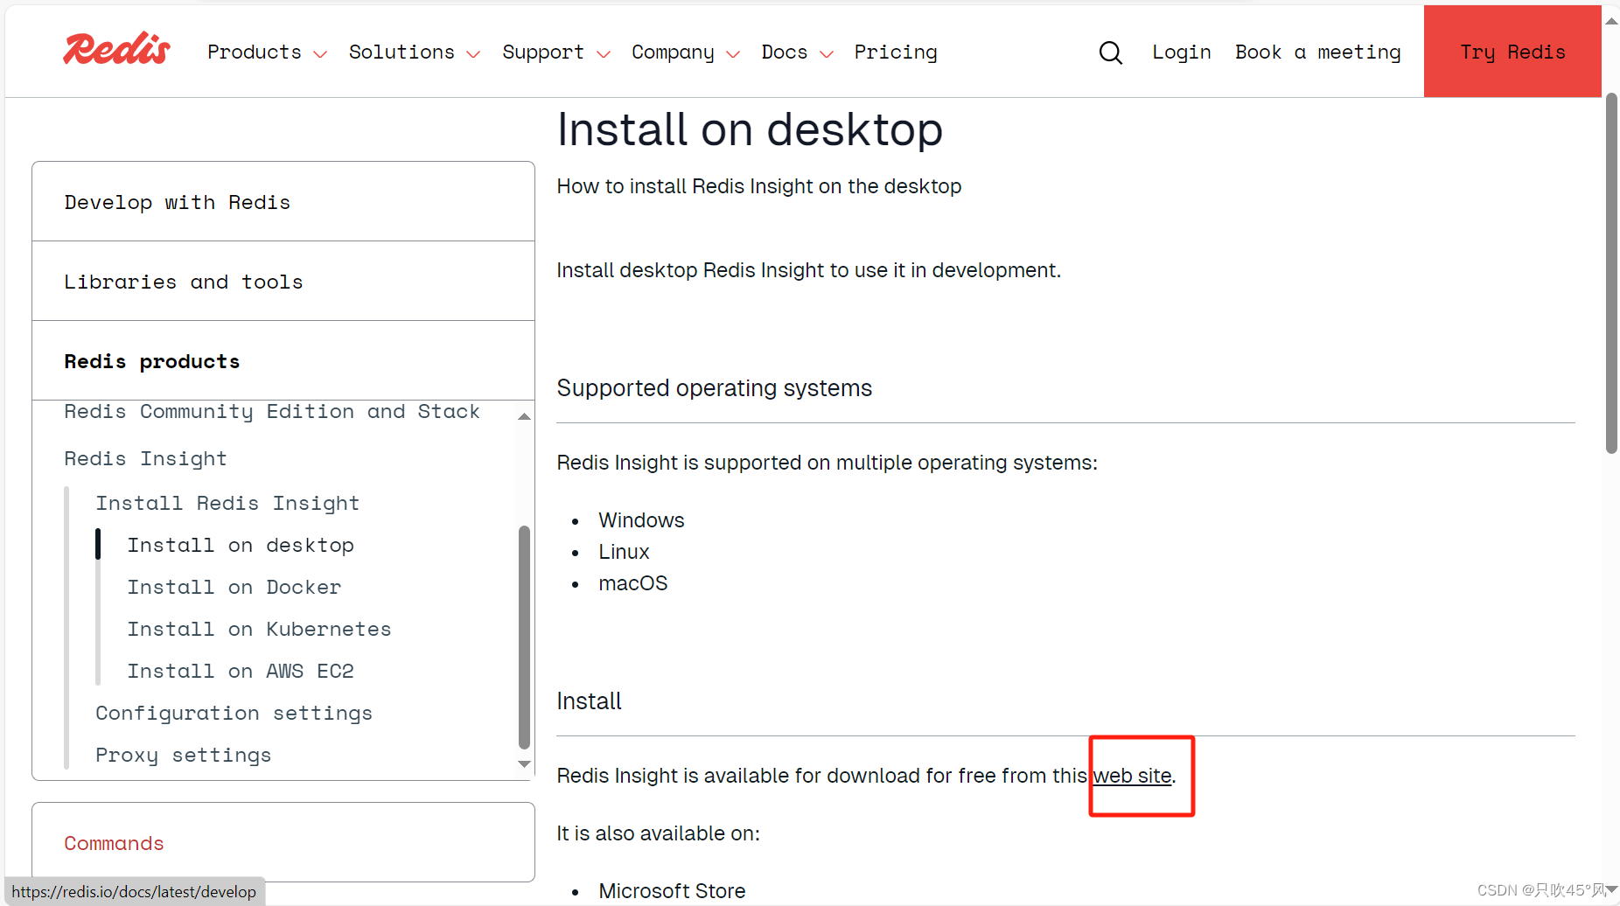The width and height of the screenshot is (1620, 906).
Task: Click the Linux list item
Action: tap(624, 552)
